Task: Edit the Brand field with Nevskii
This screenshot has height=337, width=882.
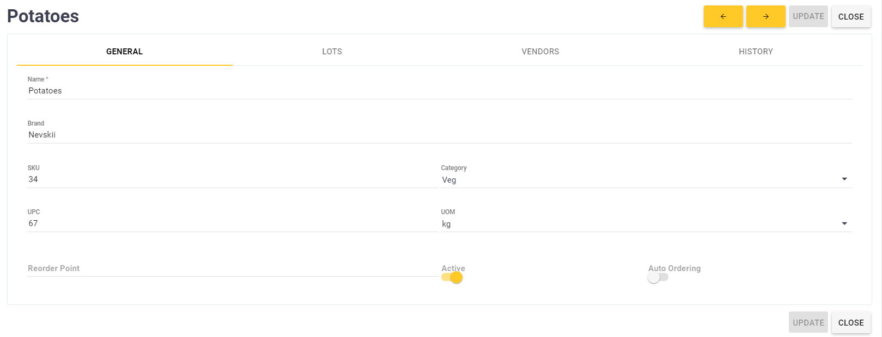Action: coord(439,135)
